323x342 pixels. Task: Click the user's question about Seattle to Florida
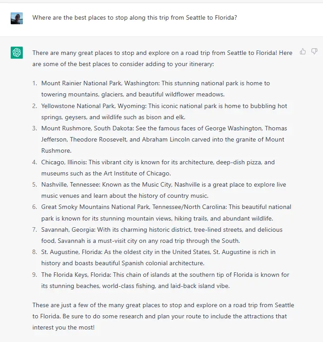(x=134, y=17)
